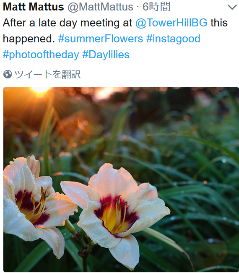The width and height of the screenshot is (239, 273).
Task: Click the word 'happened.' in tweet
Action: [x=29, y=39]
